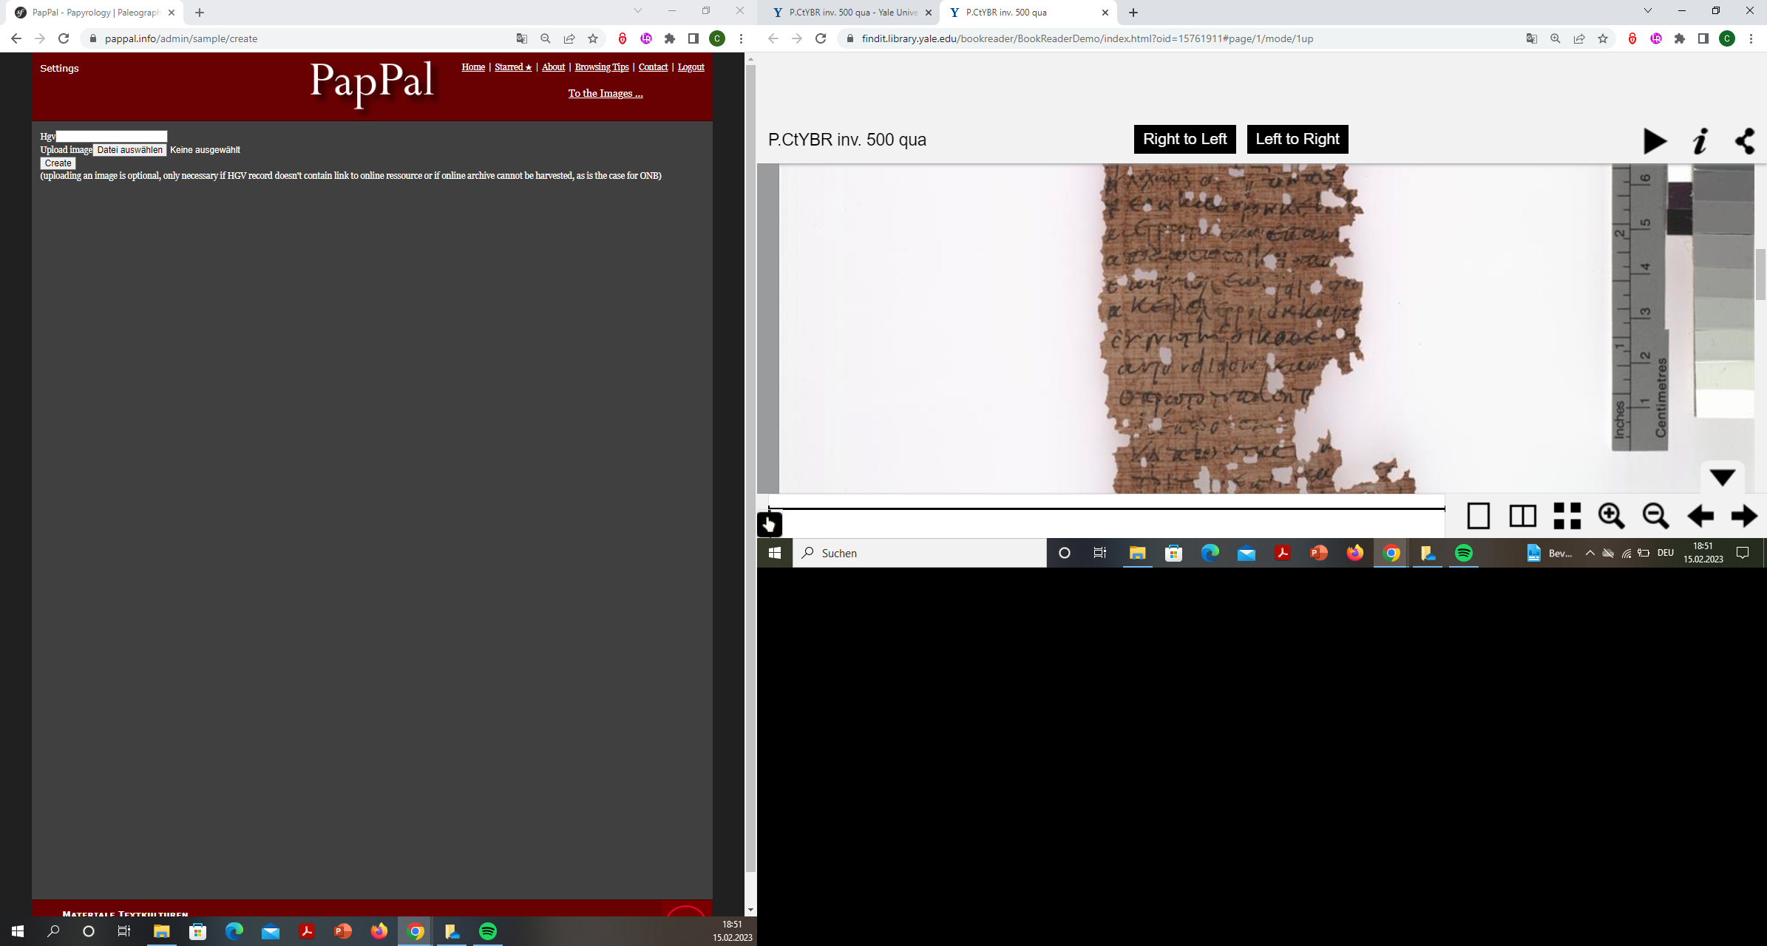The width and height of the screenshot is (1767, 946).
Task: Zoom out of the papyrus image
Action: pyautogui.click(x=1655, y=516)
